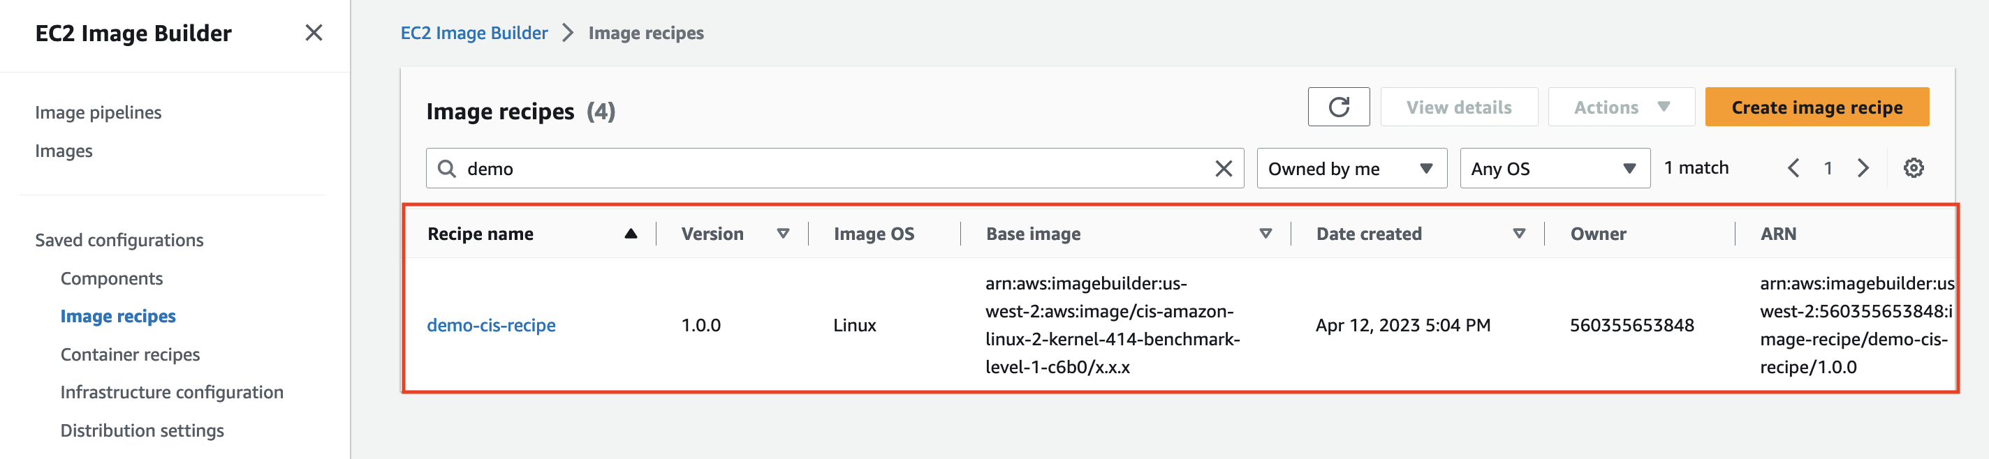Click Create image recipe button
Image resolution: width=1989 pixels, height=459 pixels.
1816,107
